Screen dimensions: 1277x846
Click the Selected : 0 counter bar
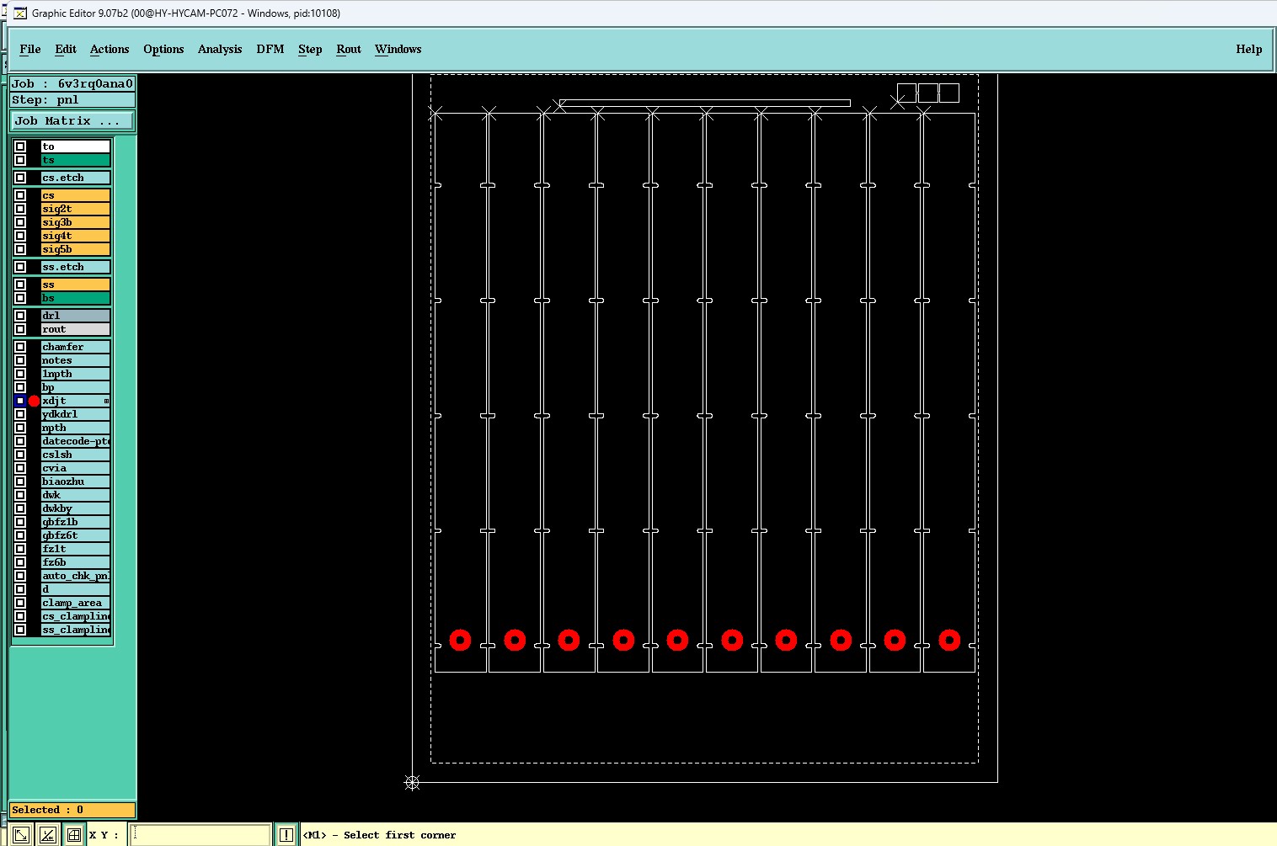(72, 810)
